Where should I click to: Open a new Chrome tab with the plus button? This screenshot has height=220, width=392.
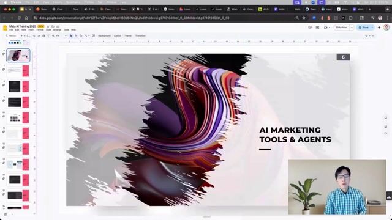coord(370,9)
